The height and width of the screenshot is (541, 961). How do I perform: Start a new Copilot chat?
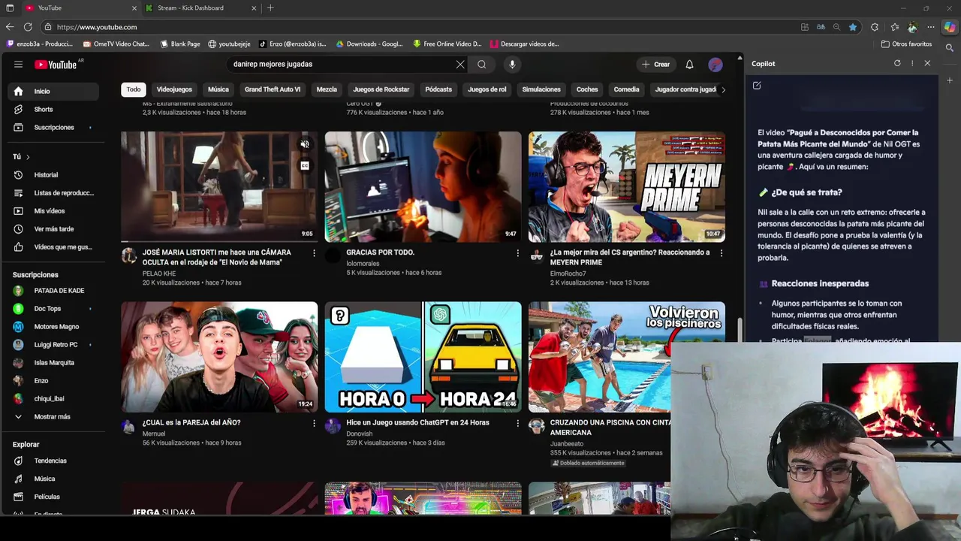[x=757, y=86]
